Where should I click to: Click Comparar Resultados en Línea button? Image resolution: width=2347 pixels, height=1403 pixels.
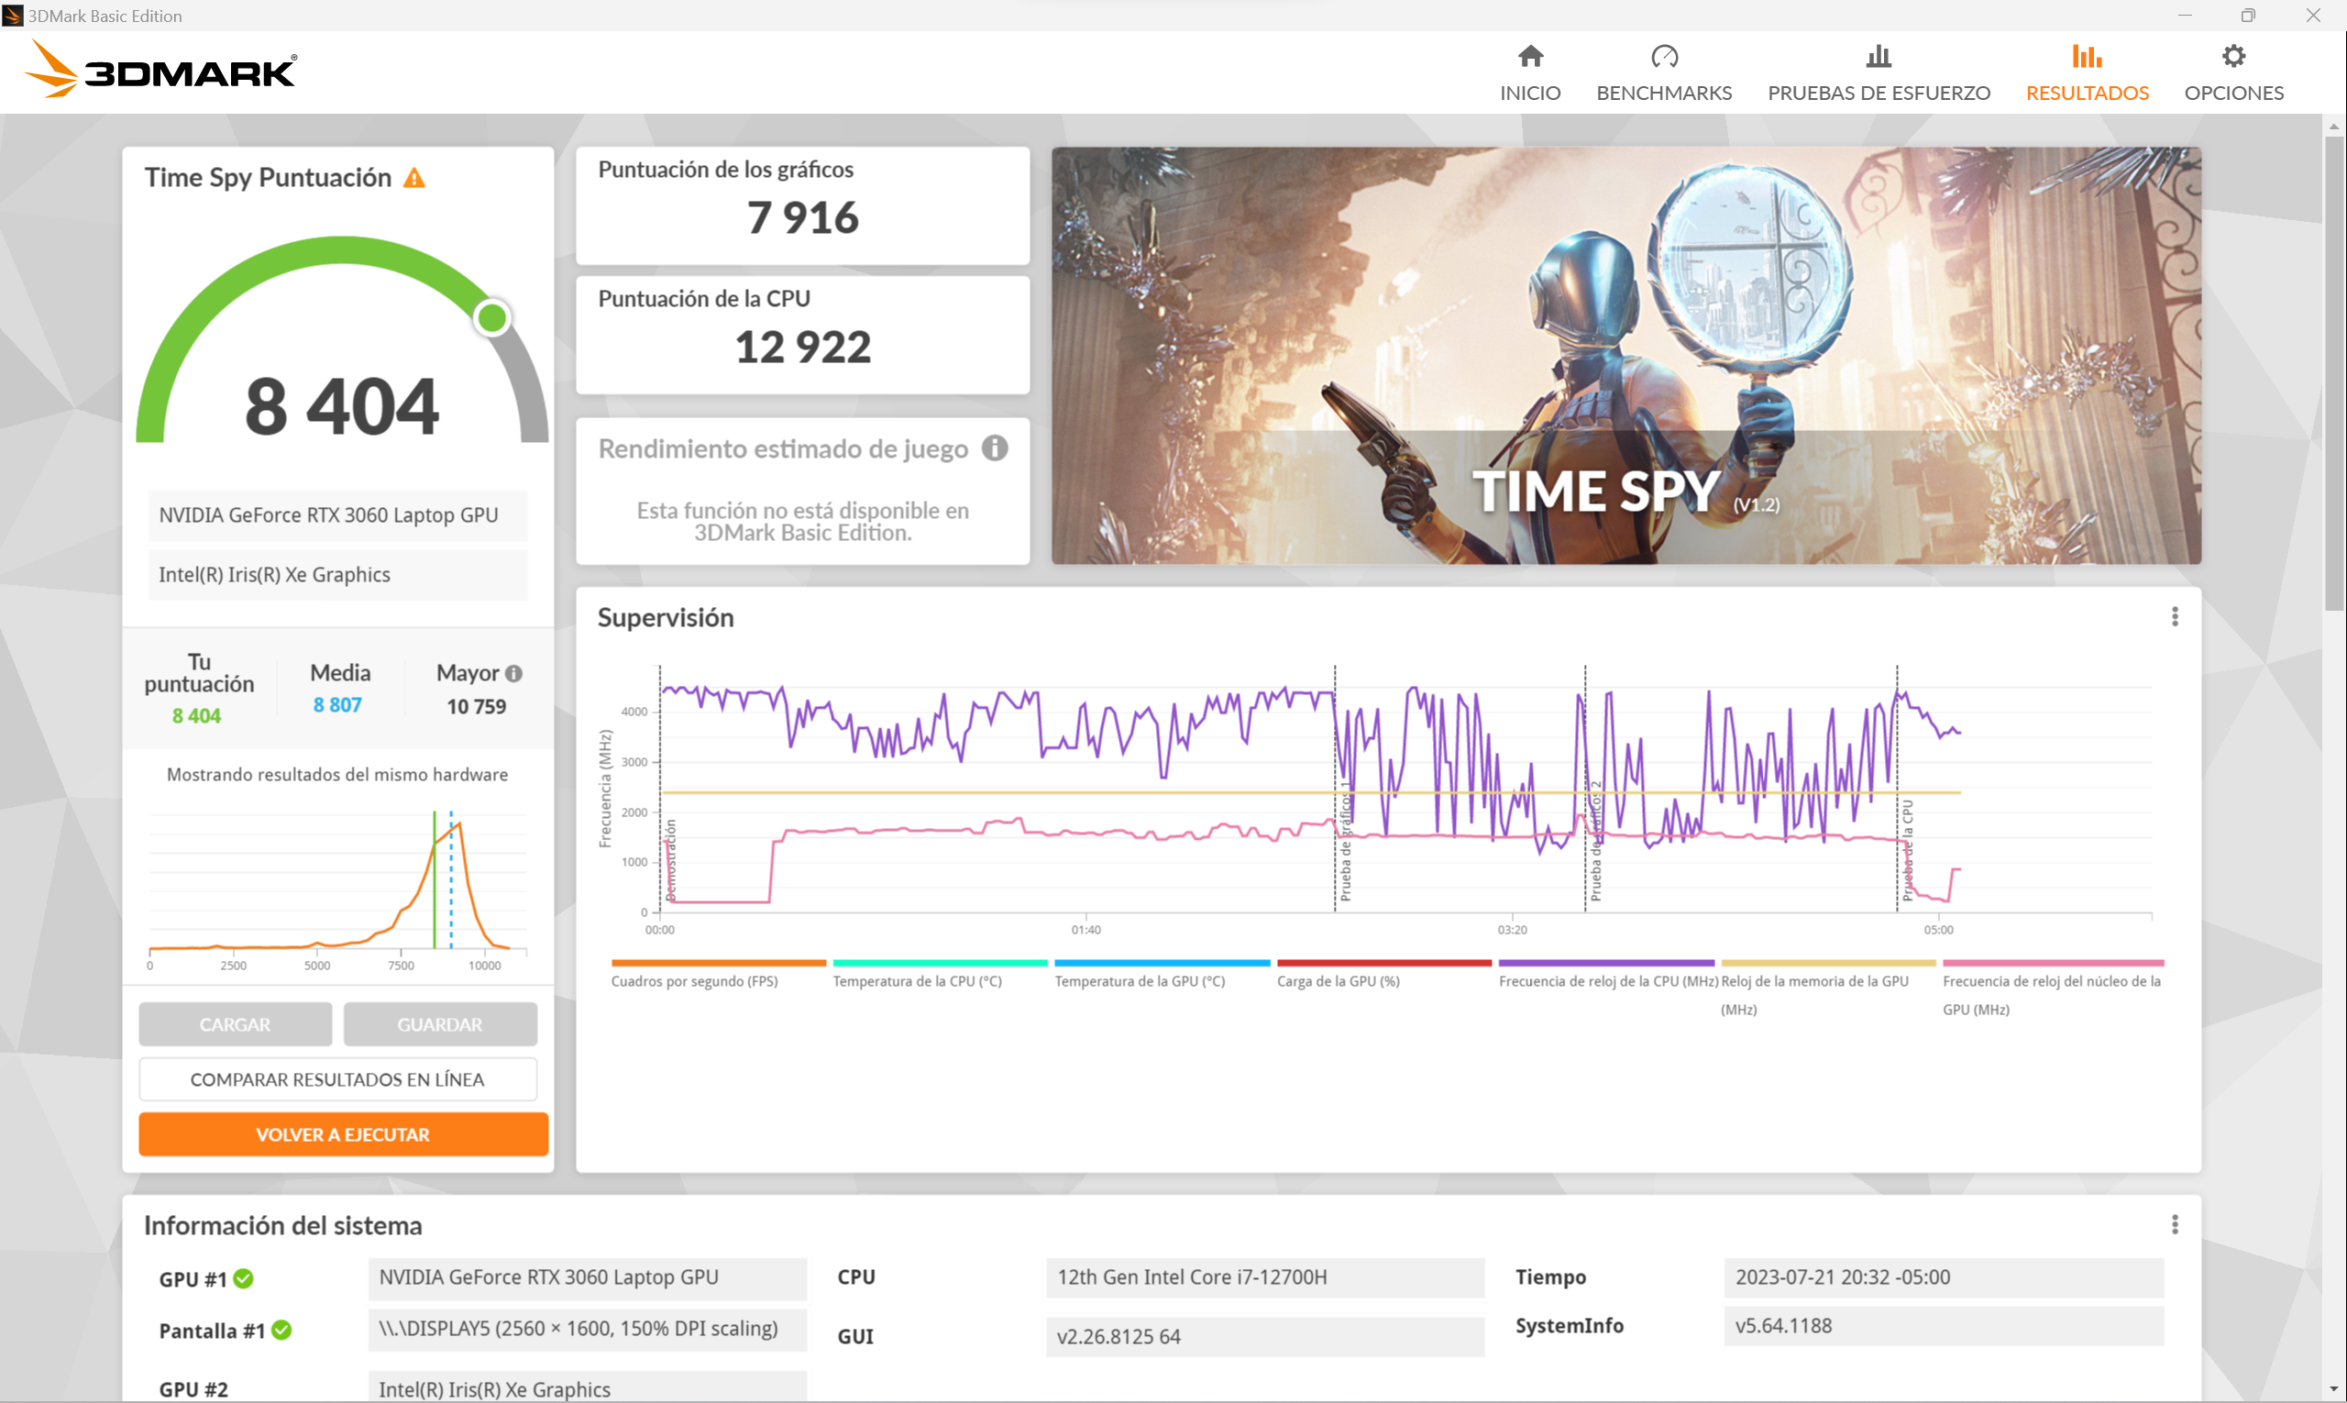(337, 1079)
